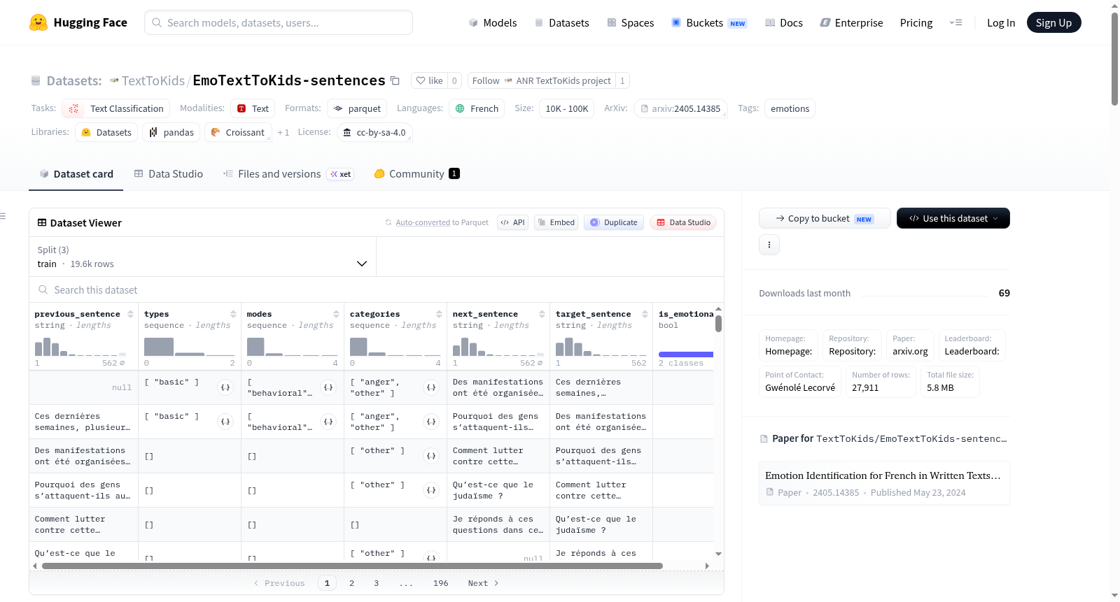This screenshot has height=602, width=1120.
Task: Click the target_sentence length histogram
Action: (x=601, y=346)
